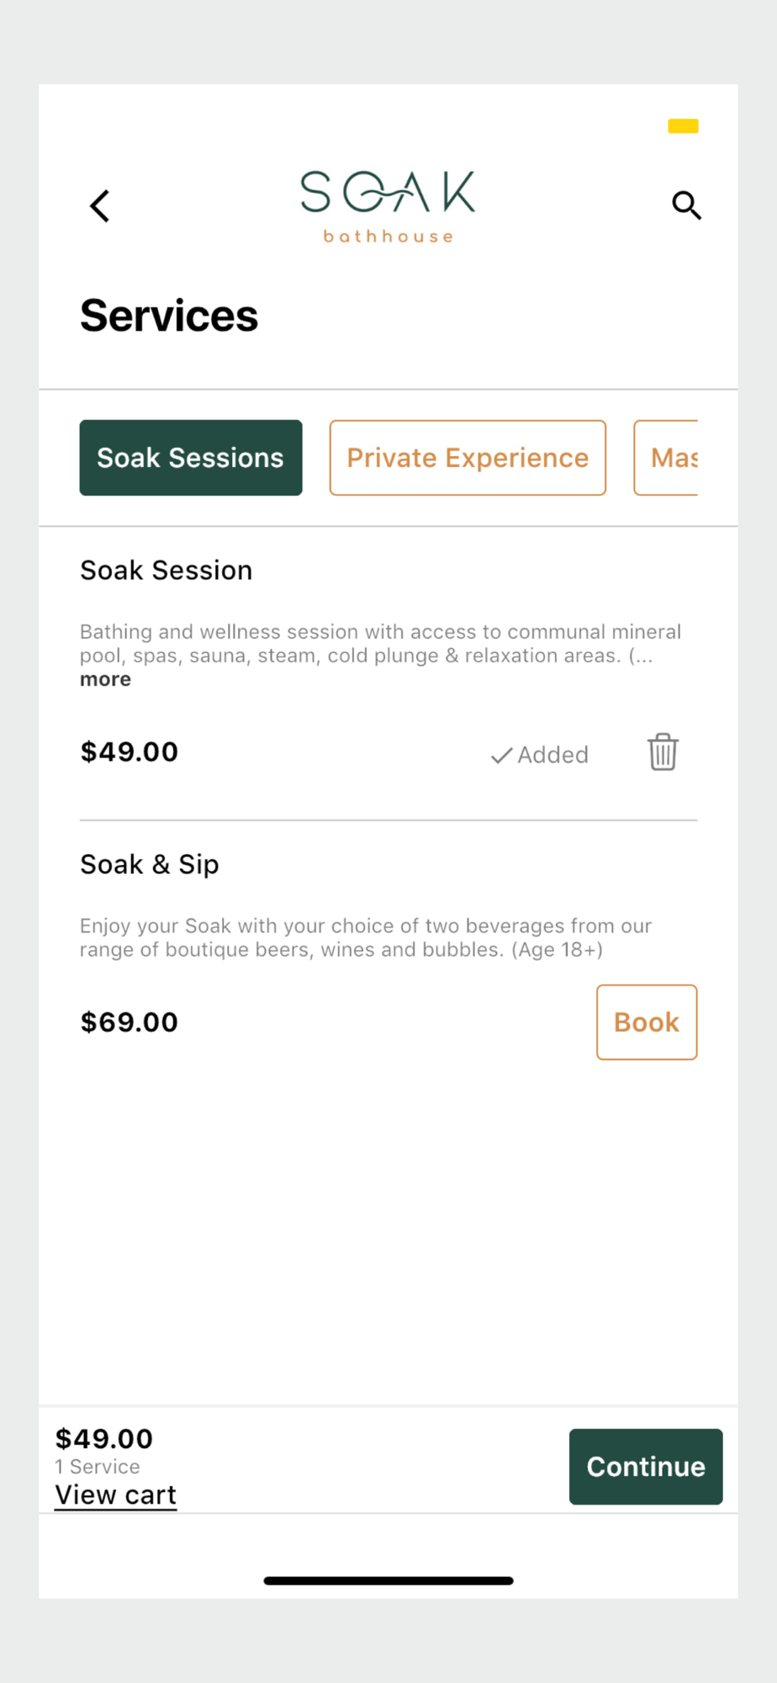Image resolution: width=777 pixels, height=1683 pixels.
Task: Tap the $69.00 price for Soak & Sip
Action: tap(129, 1022)
